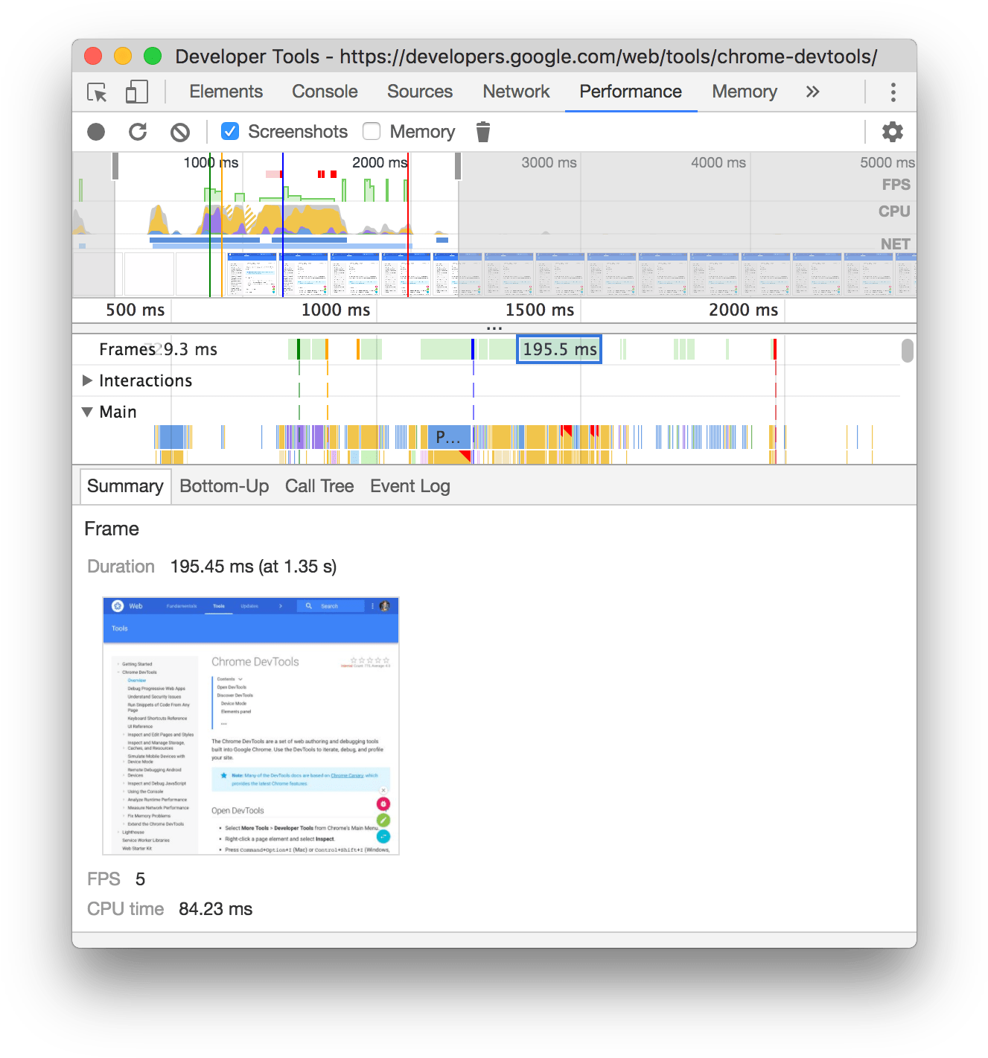
Task: Open the Call Tree tab
Action: pos(319,485)
